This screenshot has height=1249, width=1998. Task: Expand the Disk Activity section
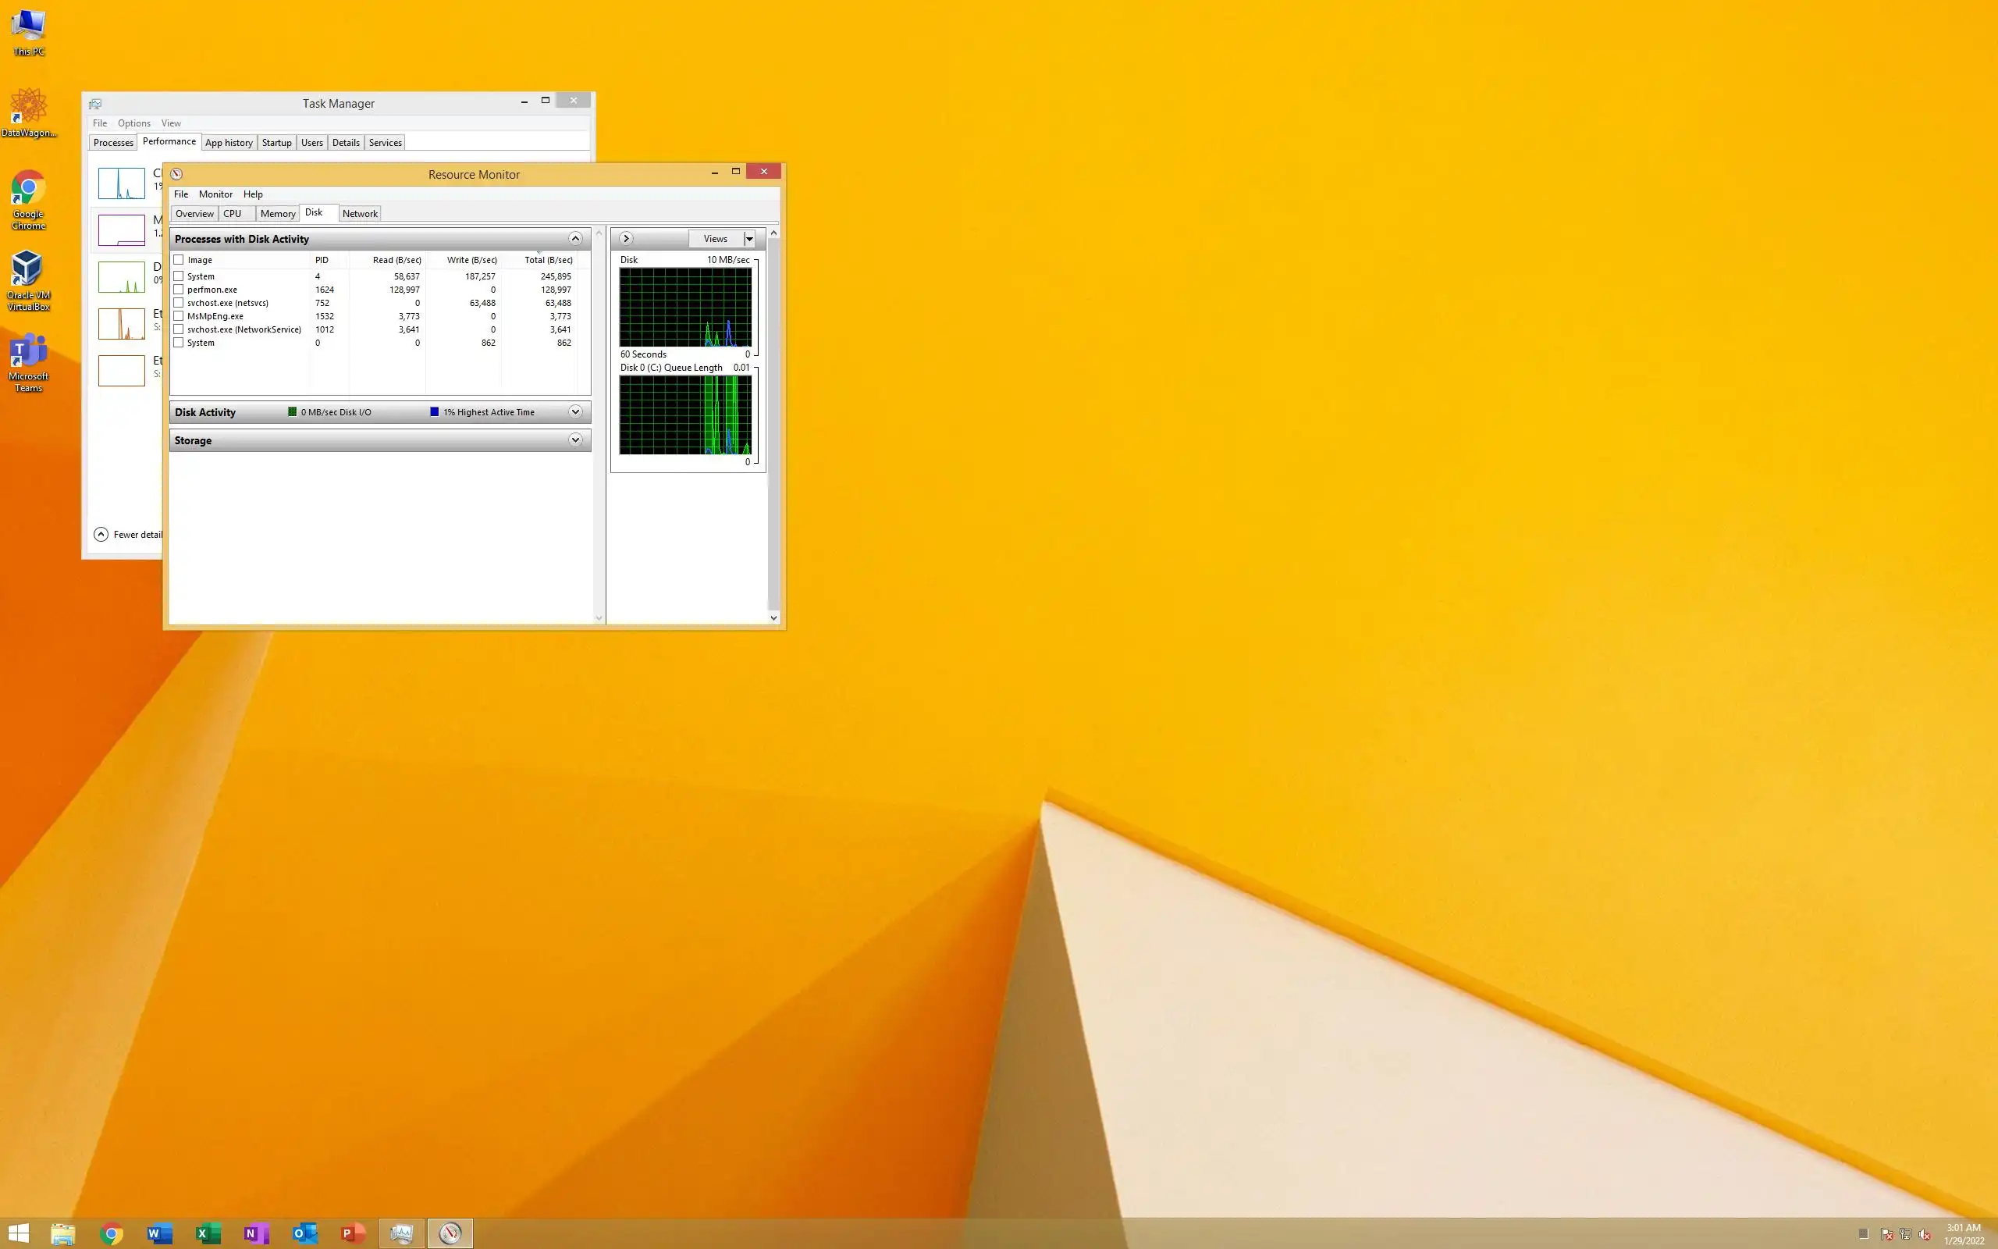click(575, 412)
